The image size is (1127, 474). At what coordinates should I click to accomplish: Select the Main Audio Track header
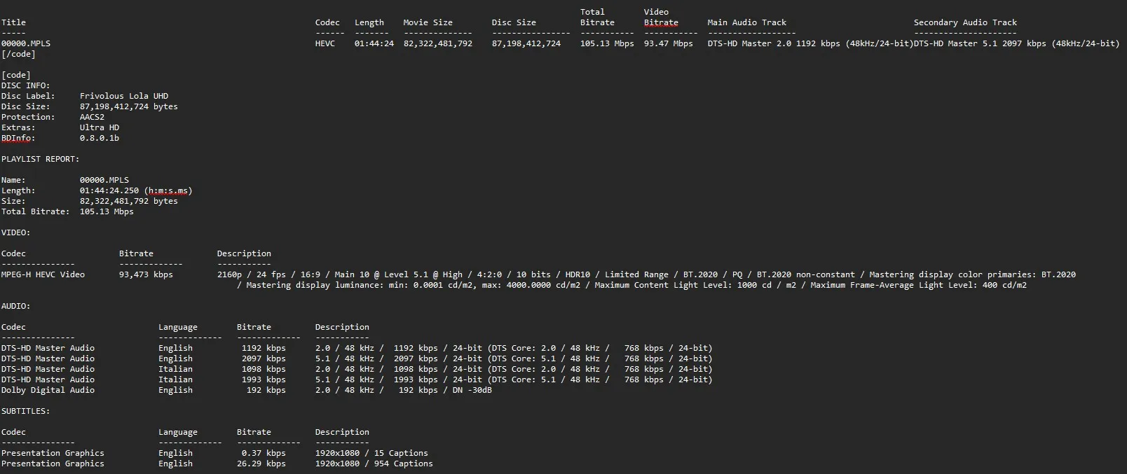pyautogui.click(x=746, y=22)
